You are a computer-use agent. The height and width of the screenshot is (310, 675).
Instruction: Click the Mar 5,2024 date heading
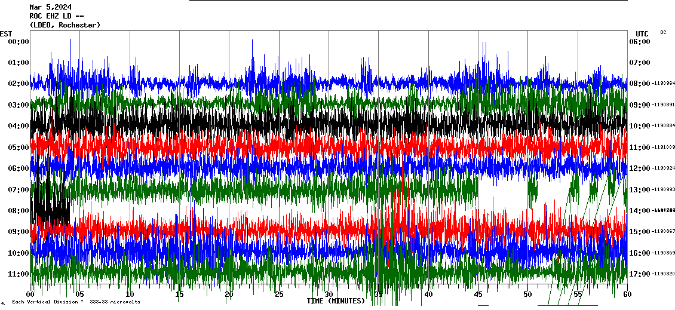(50, 7)
